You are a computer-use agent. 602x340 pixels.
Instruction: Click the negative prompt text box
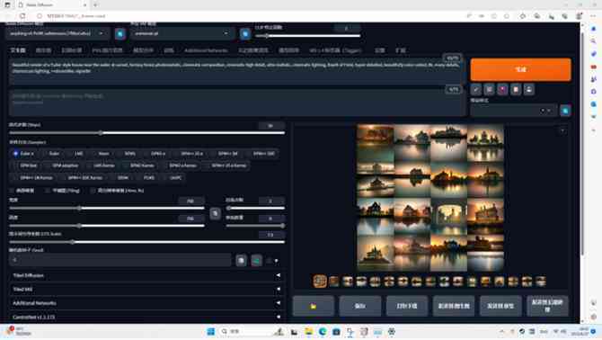coord(237,103)
